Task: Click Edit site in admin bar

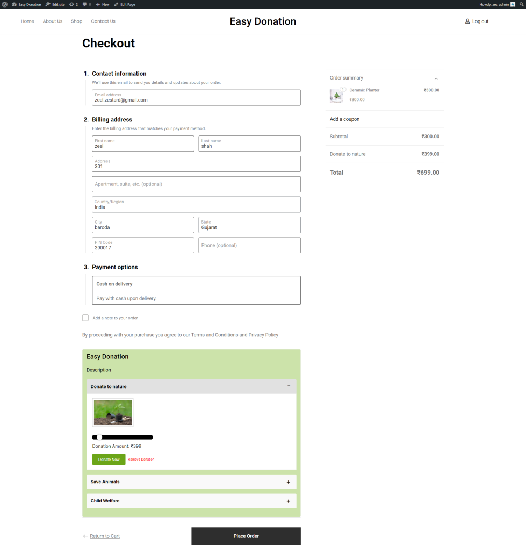Action: pos(55,4)
